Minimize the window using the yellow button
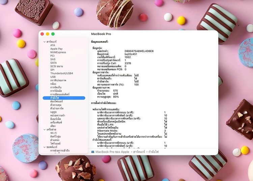 pyautogui.click(x=48, y=34)
